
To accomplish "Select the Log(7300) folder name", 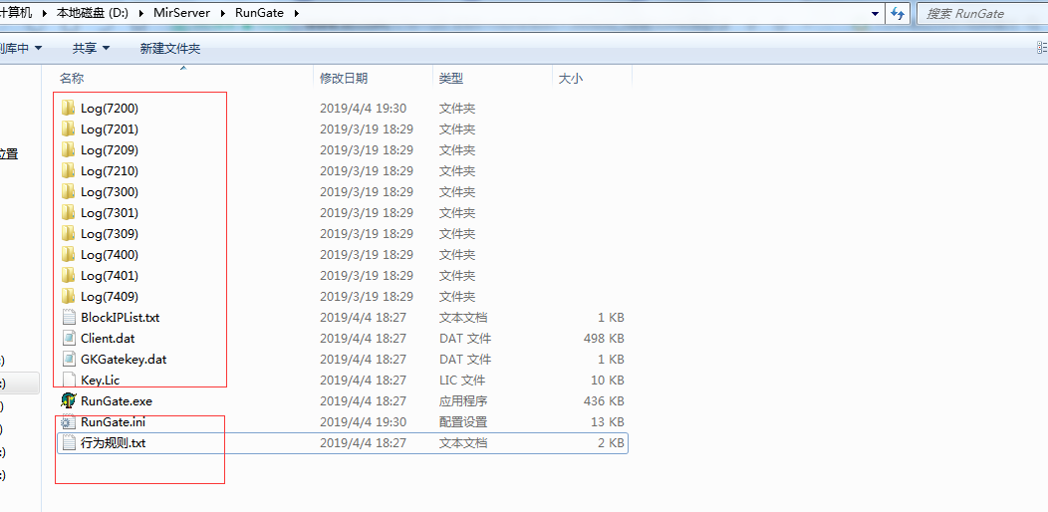I will [x=110, y=191].
